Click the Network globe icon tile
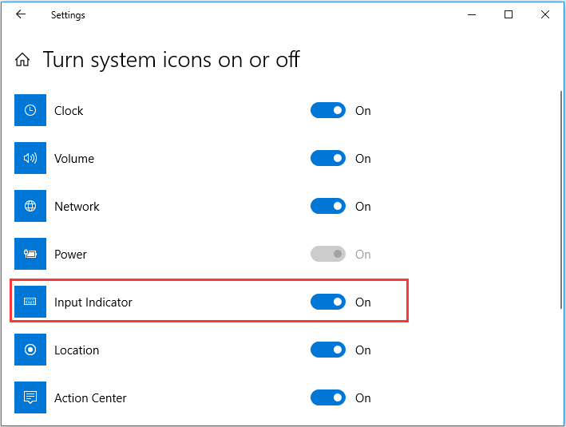Screen dimensions: 566x427 (x=30, y=206)
